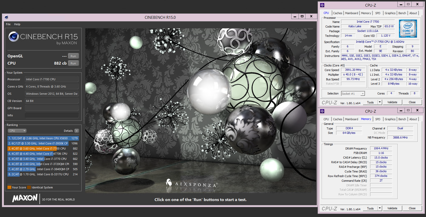Screen dimensions: 426x217
Task: Open About tab in bottom CPU-Z window
Action: point(413,119)
